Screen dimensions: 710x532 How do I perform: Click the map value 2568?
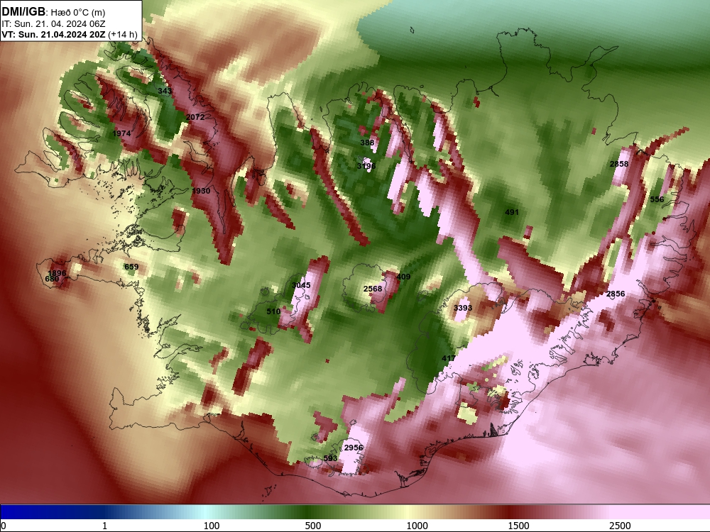click(373, 289)
